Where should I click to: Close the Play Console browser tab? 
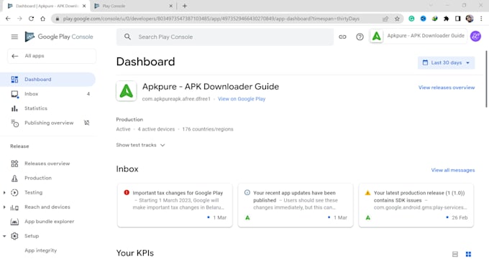pyautogui.click(x=170, y=6)
